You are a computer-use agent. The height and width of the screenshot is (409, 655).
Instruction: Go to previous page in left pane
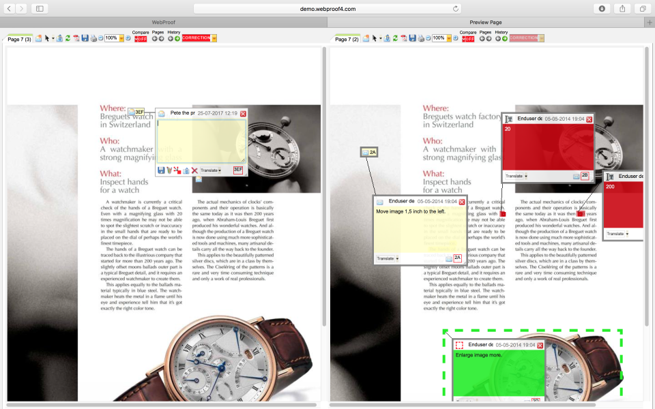pyautogui.click(x=155, y=39)
